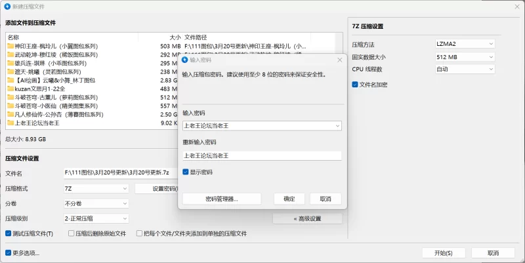Open the 密码管理器 button
525x263 pixels.
click(x=221, y=199)
